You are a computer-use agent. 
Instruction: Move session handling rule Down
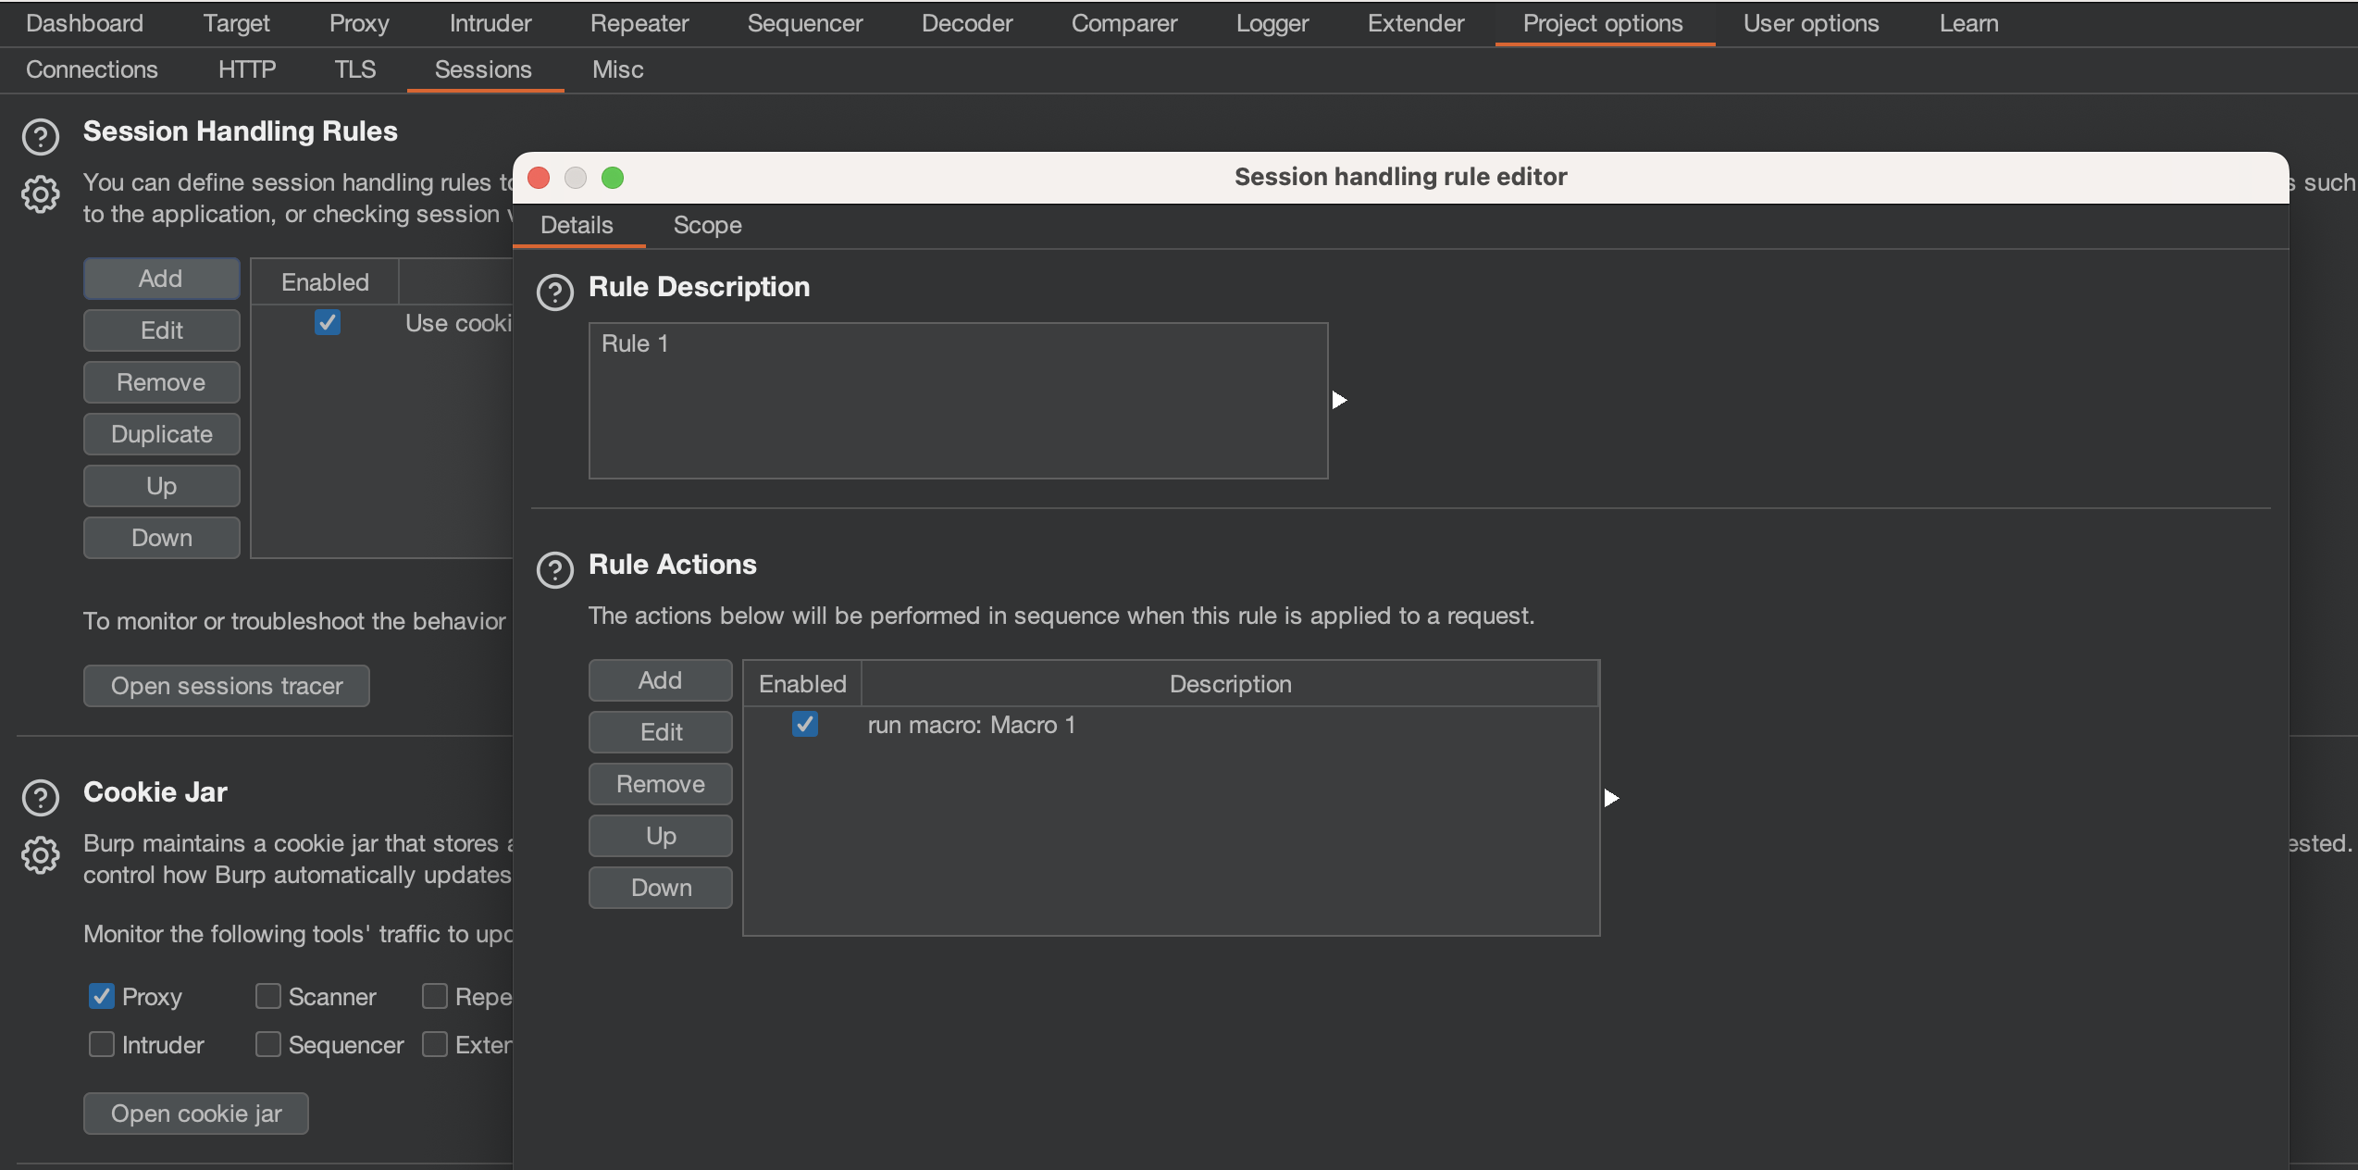pos(161,538)
